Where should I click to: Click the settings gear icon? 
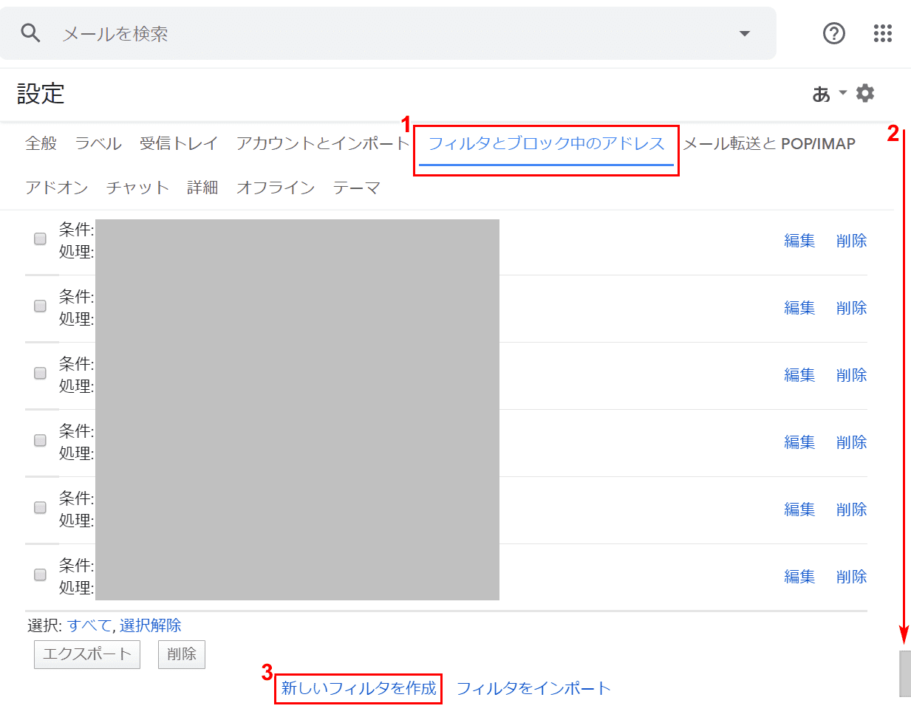tap(865, 93)
